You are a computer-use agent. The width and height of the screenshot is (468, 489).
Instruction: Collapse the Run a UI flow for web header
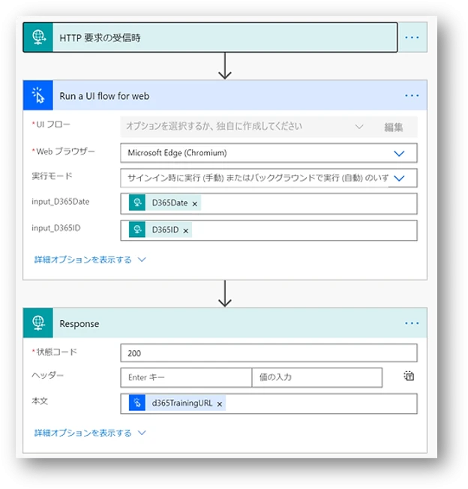point(225,95)
